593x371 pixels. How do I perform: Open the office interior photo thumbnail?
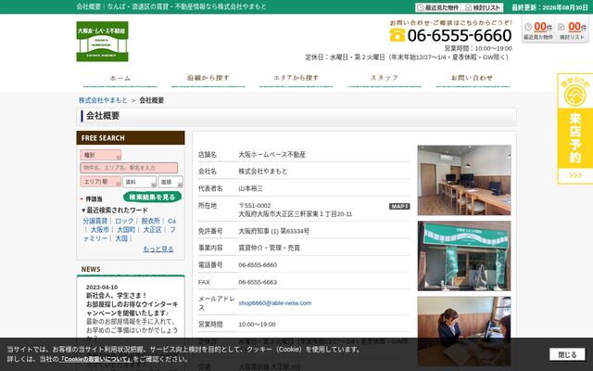pos(464,180)
